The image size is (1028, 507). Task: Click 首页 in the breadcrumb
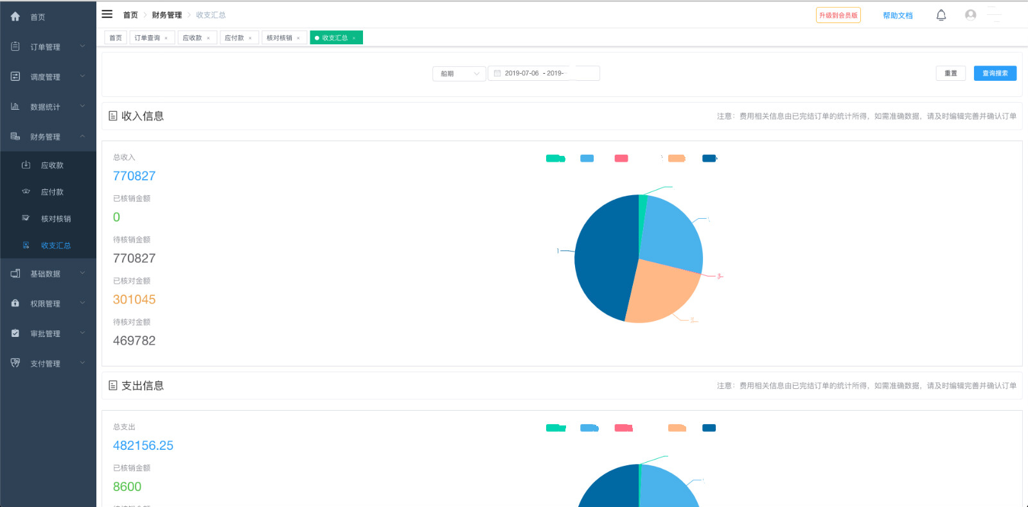tap(130, 15)
